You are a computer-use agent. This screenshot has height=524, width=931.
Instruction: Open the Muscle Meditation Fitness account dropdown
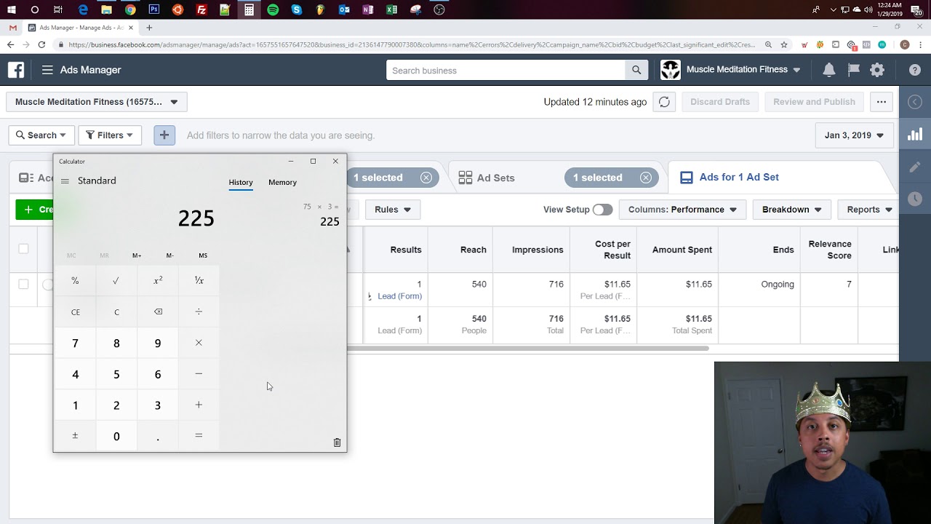click(97, 102)
